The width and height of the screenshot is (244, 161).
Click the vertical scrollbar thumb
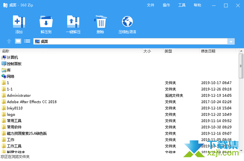coord(241,66)
